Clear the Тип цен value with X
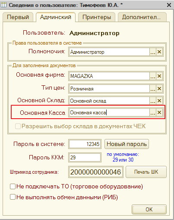This screenshot has width=174, height=220. [x=159, y=88]
